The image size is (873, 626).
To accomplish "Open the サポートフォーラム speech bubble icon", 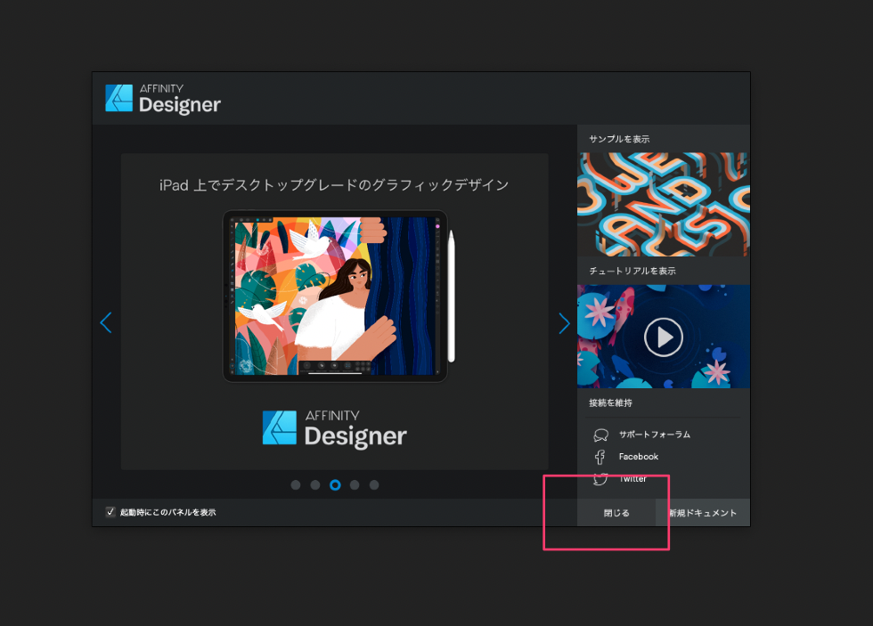I will 600,435.
